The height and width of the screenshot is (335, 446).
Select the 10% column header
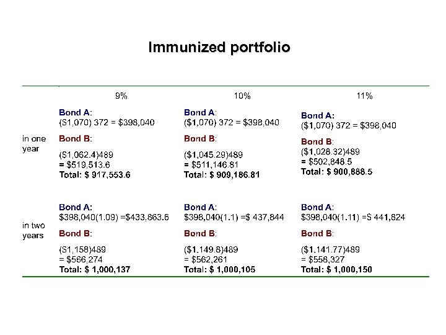tap(242, 96)
